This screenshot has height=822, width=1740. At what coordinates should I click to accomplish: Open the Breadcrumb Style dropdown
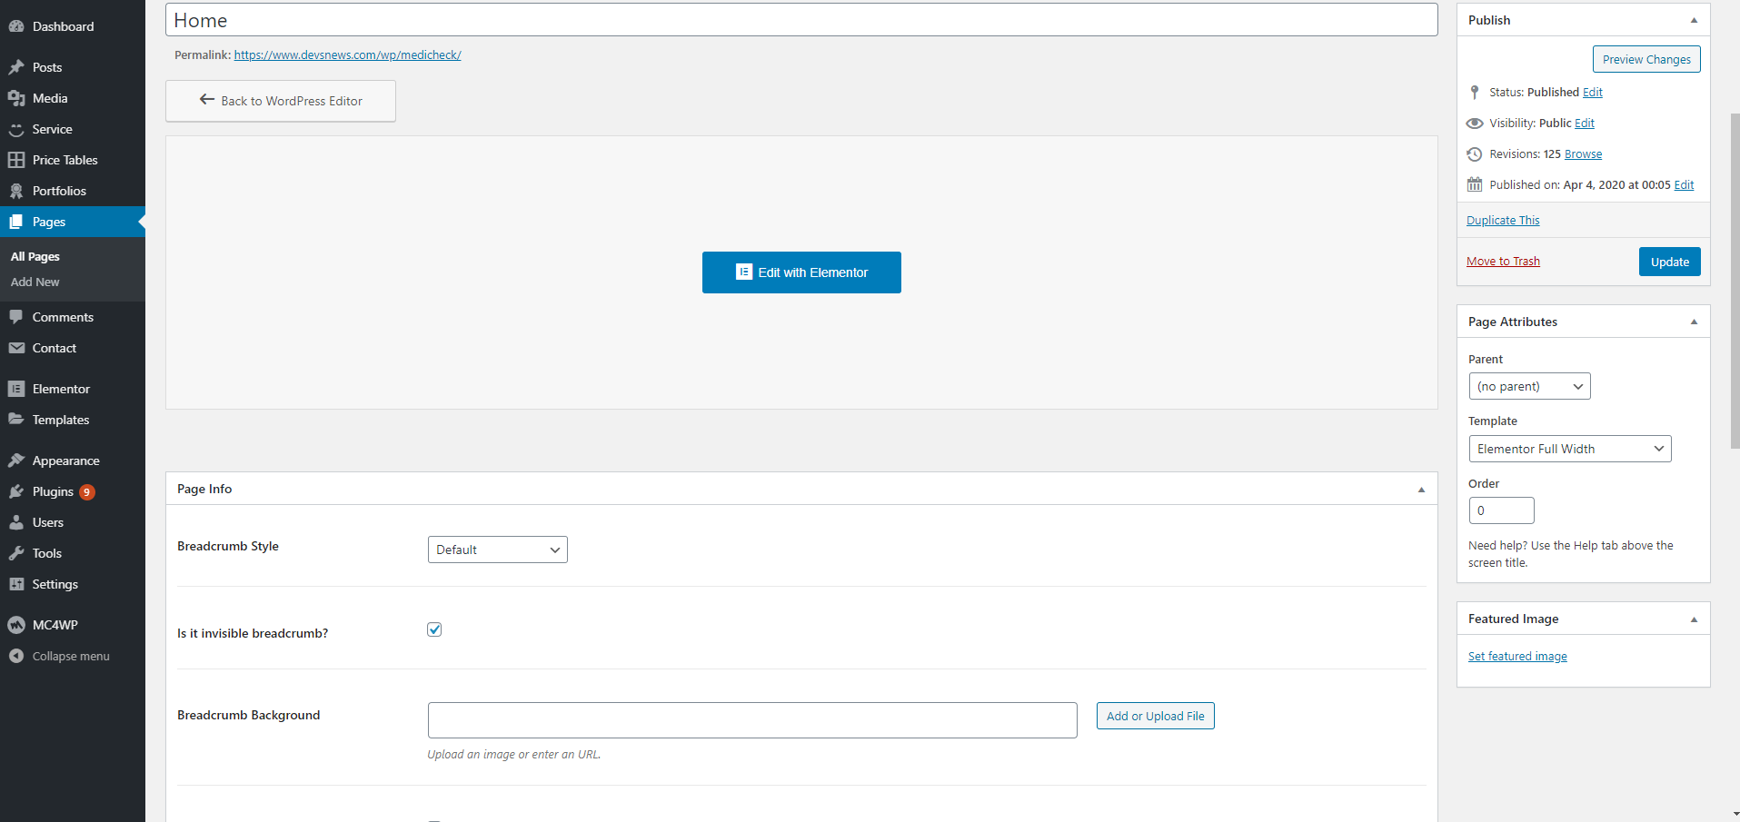click(498, 550)
